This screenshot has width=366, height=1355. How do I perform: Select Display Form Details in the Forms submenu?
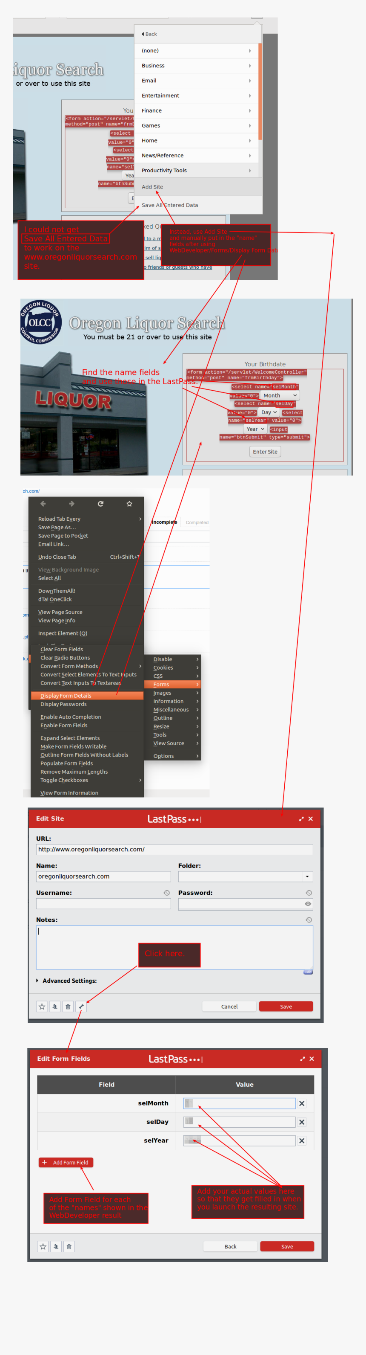[x=87, y=696]
